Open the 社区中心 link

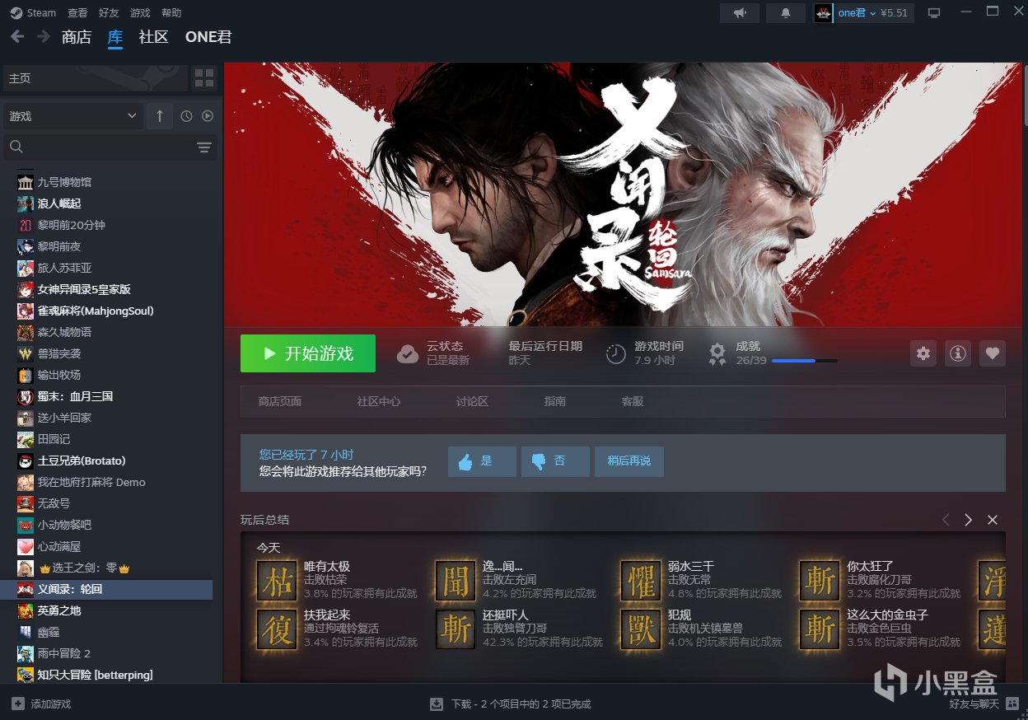[379, 401]
